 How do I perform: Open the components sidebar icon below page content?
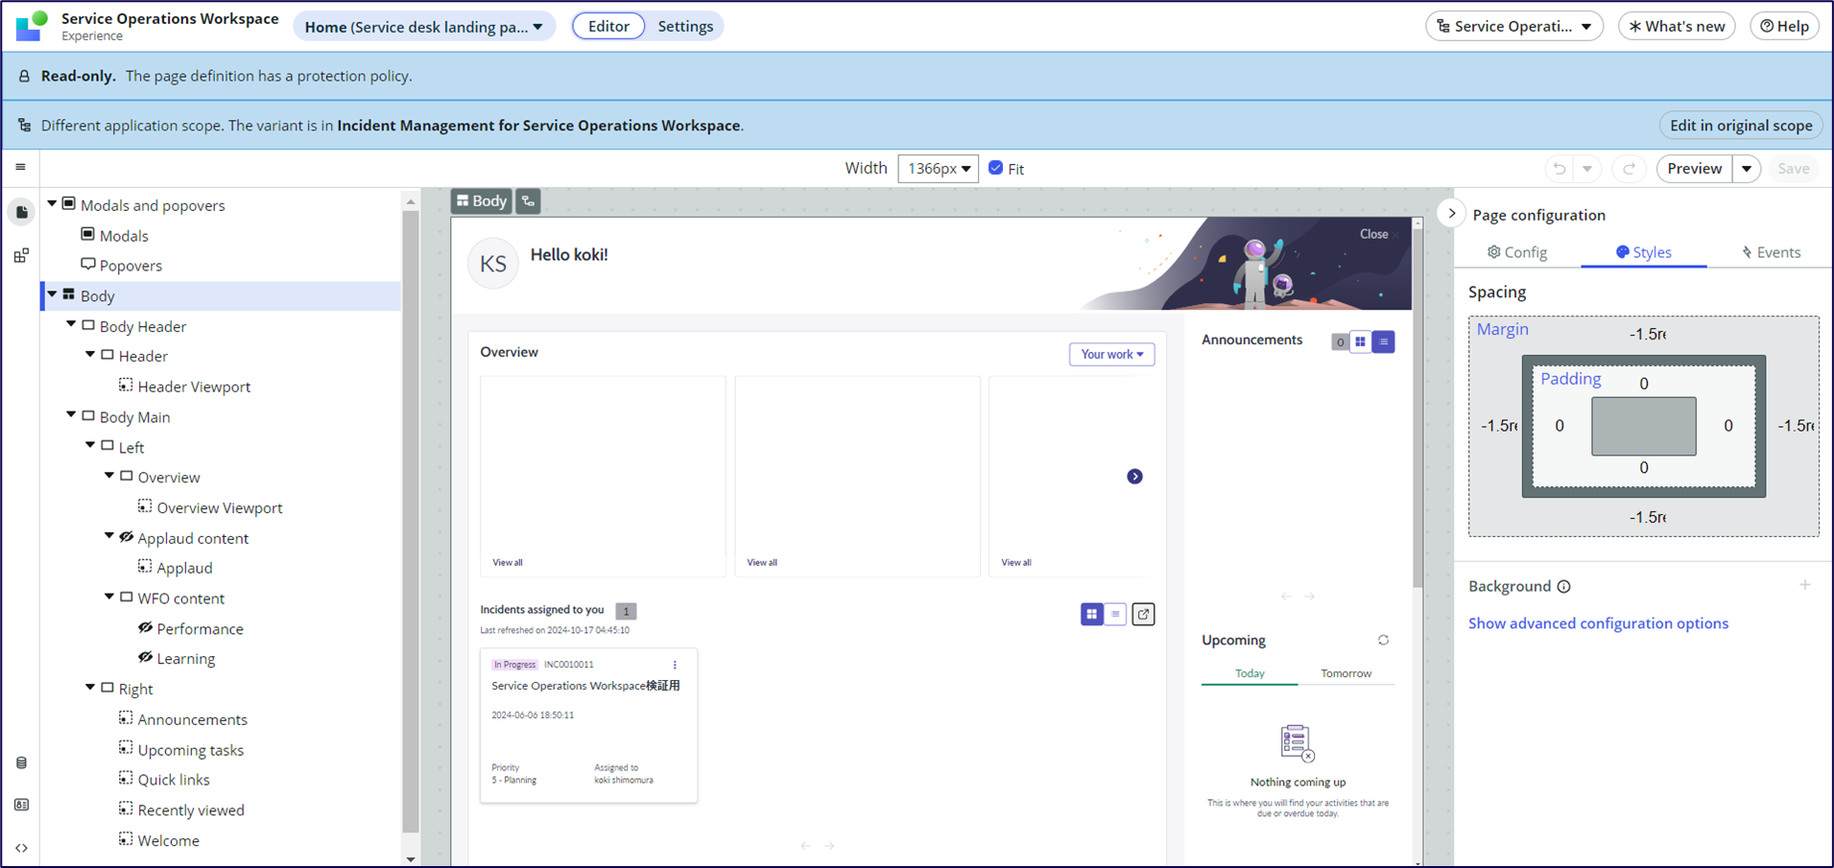(x=21, y=255)
